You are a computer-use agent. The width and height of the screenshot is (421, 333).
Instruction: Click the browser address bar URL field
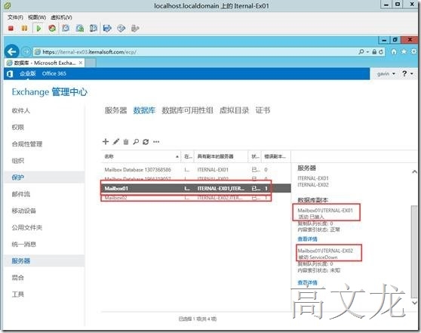click(195, 52)
